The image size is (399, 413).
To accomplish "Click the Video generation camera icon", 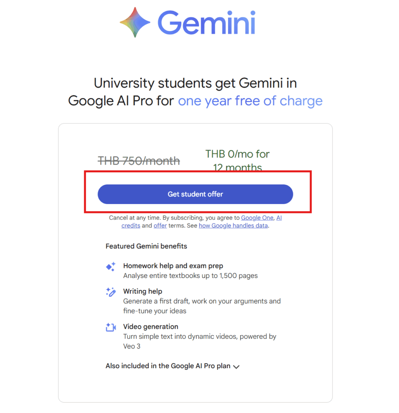I will point(110,327).
